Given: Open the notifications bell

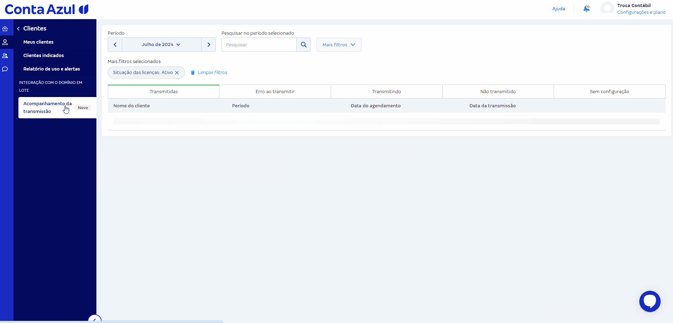Looking at the screenshot, I should [587, 8].
